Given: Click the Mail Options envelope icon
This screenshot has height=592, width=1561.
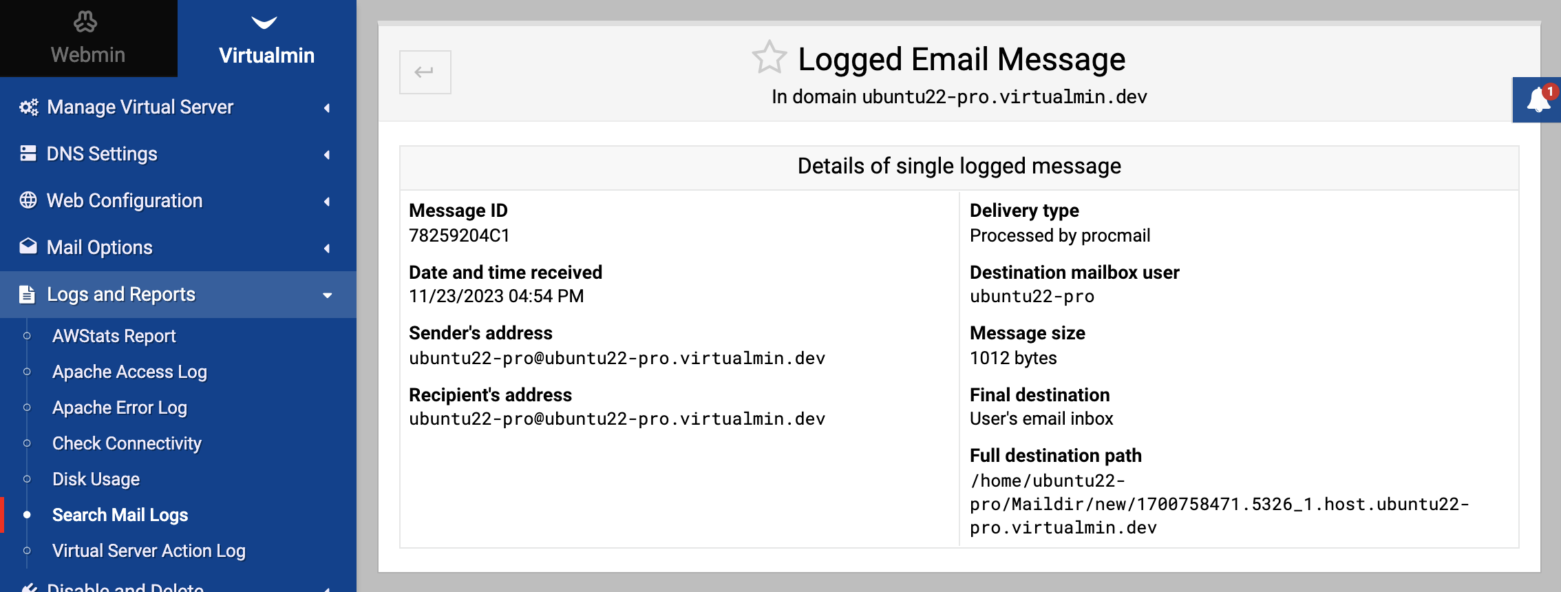Looking at the screenshot, I should (28, 246).
